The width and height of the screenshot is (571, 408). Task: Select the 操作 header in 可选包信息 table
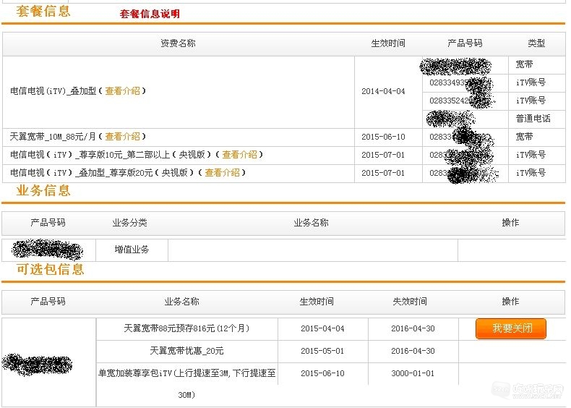[x=510, y=302]
